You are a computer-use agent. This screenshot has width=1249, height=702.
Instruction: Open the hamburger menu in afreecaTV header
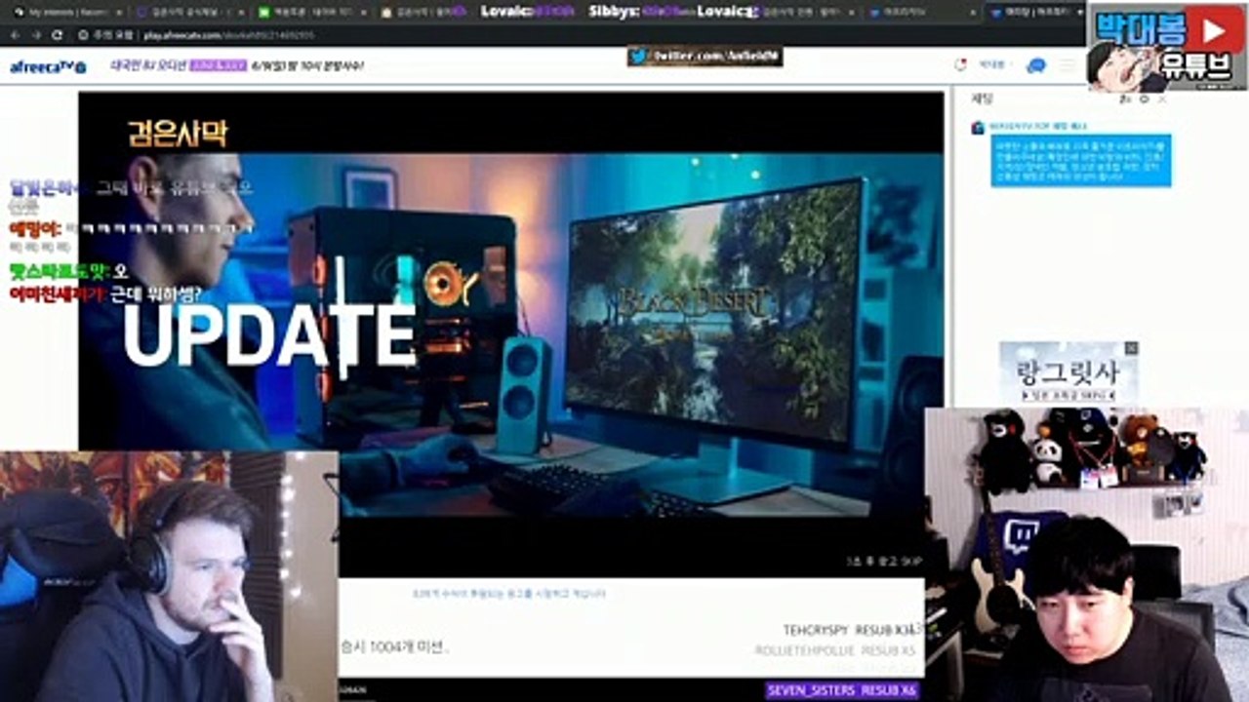[1068, 65]
